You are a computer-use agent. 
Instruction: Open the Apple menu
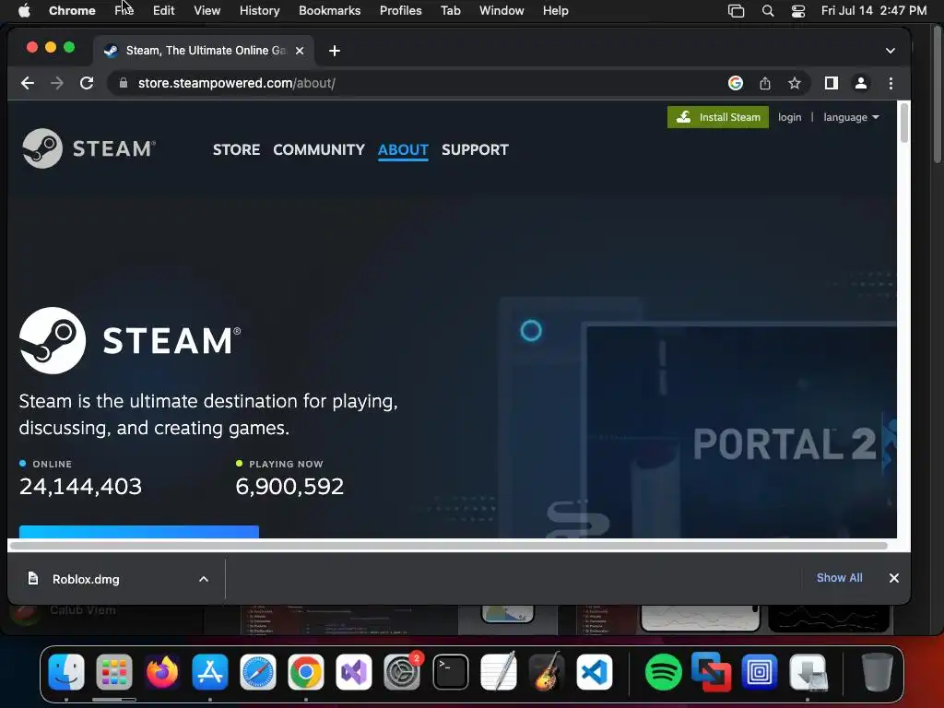click(24, 11)
